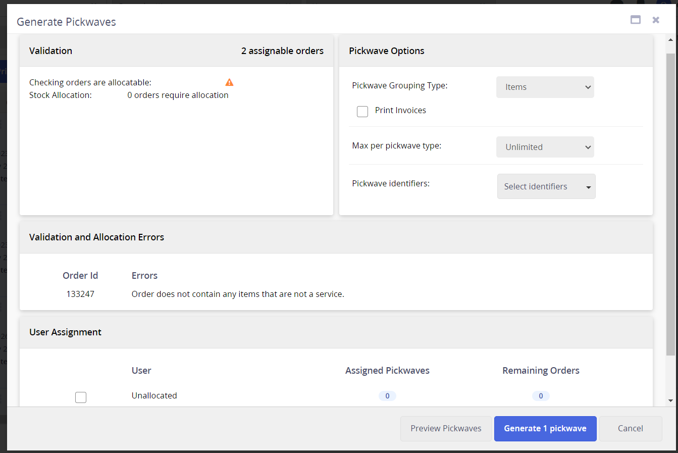The height and width of the screenshot is (453, 678).
Task: Tick the Unallocated user checkbox
Action: (81, 397)
